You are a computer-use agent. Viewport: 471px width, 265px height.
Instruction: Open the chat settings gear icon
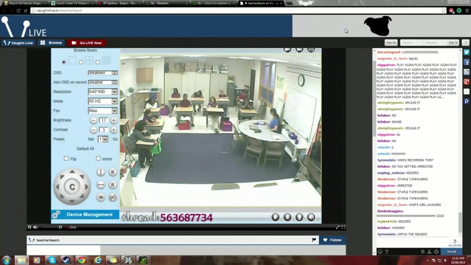pyautogui.click(x=436, y=252)
